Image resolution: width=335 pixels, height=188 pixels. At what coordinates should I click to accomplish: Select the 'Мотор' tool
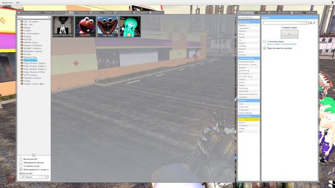[249, 34]
